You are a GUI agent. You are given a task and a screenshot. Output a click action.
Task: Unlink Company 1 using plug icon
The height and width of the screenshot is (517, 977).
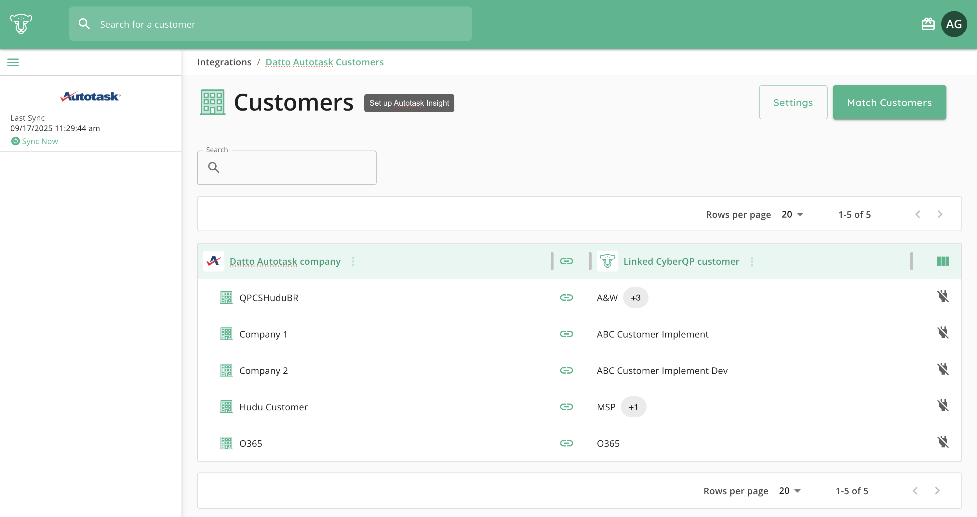coord(943,333)
